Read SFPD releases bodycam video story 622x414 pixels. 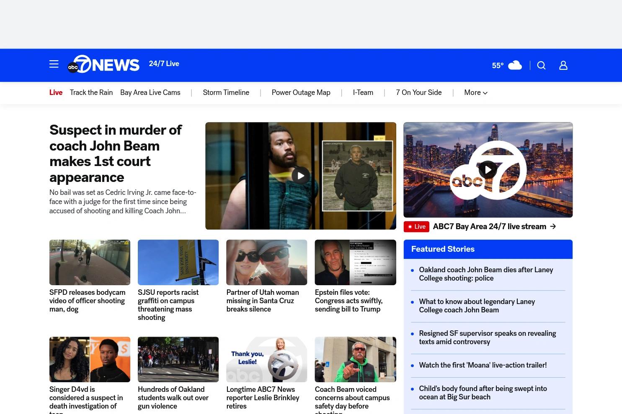[87, 301]
